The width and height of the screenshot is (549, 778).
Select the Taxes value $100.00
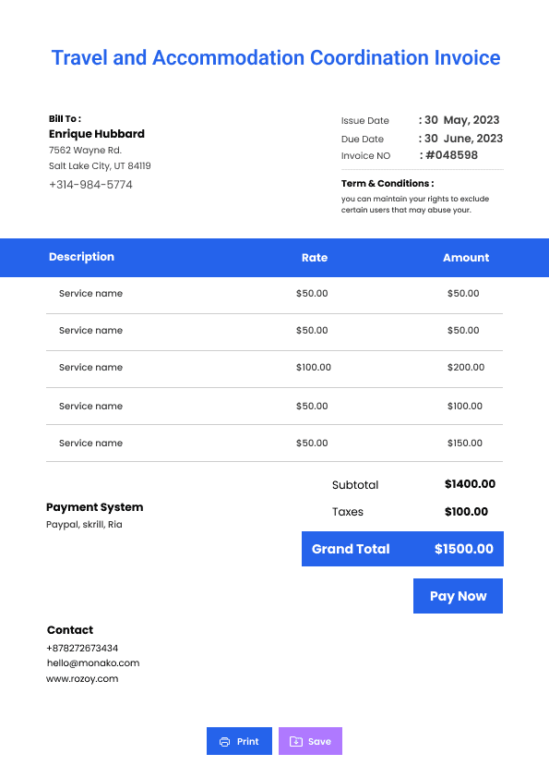[x=466, y=512]
